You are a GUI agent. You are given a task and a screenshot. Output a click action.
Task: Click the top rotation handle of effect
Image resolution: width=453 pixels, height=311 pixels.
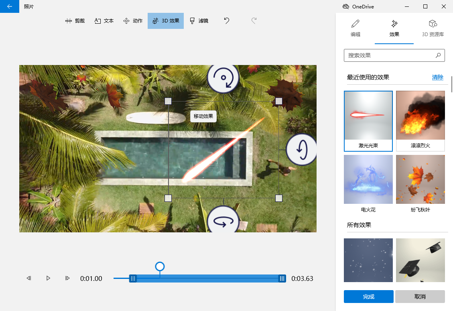click(x=223, y=78)
